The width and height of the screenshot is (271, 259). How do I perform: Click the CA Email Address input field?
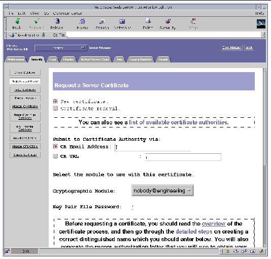[153, 147]
